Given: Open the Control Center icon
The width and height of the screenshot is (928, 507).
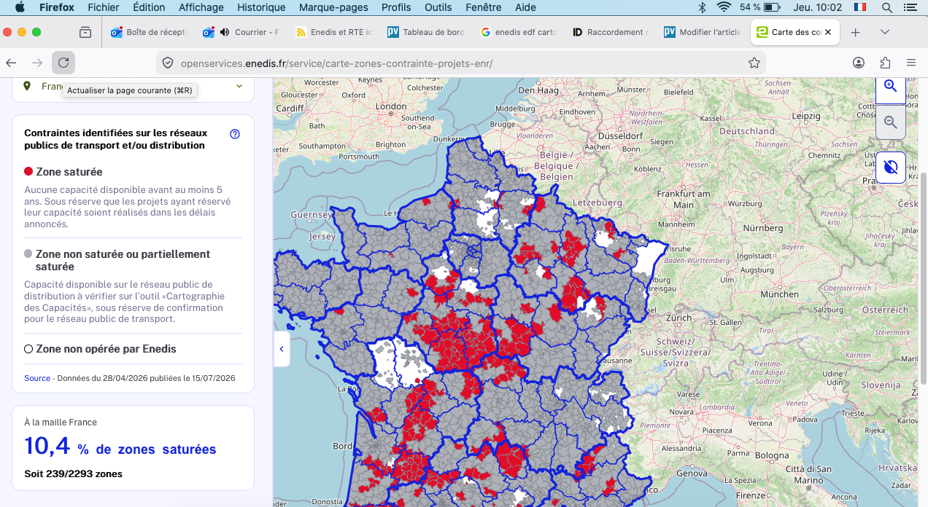Looking at the screenshot, I should pos(910,7).
